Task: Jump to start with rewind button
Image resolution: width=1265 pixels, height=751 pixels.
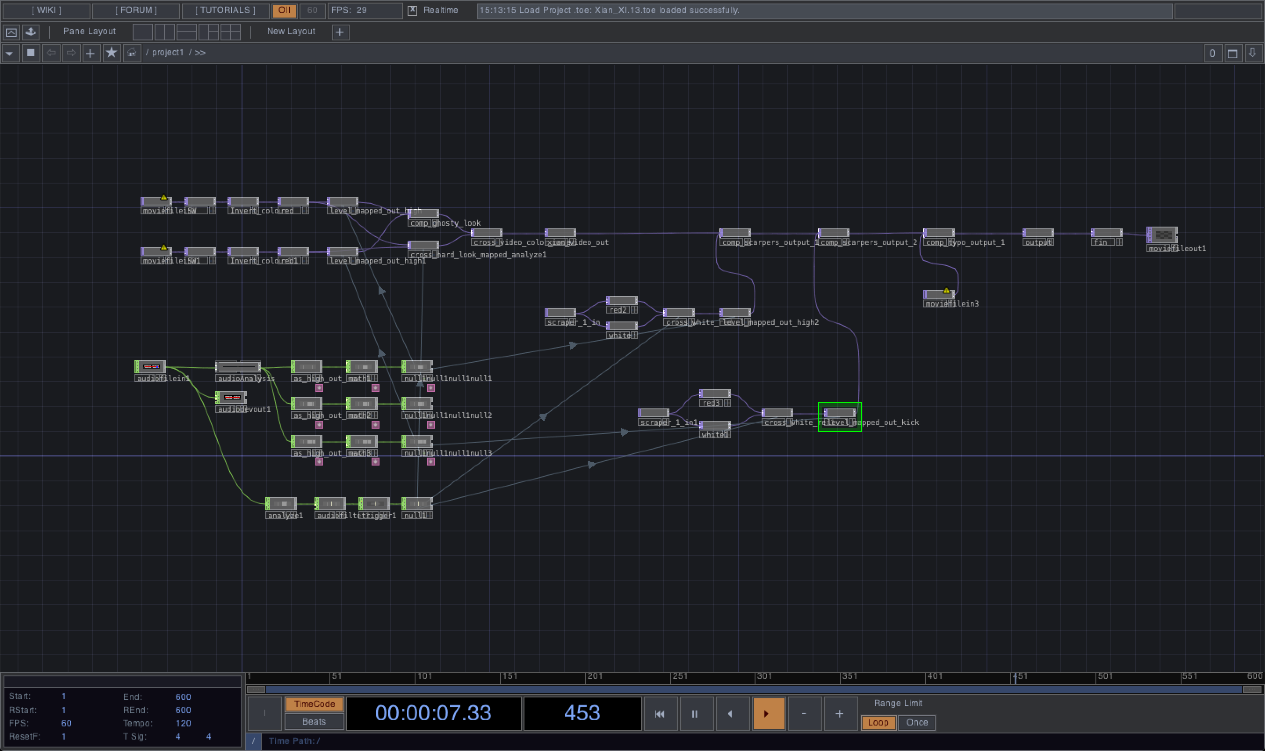Action: click(660, 714)
